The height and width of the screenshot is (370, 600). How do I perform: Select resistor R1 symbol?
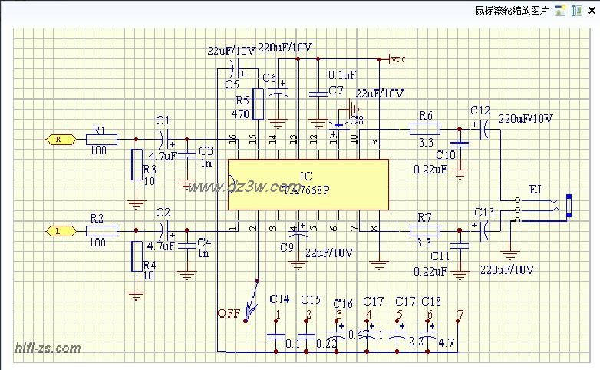click(101, 139)
